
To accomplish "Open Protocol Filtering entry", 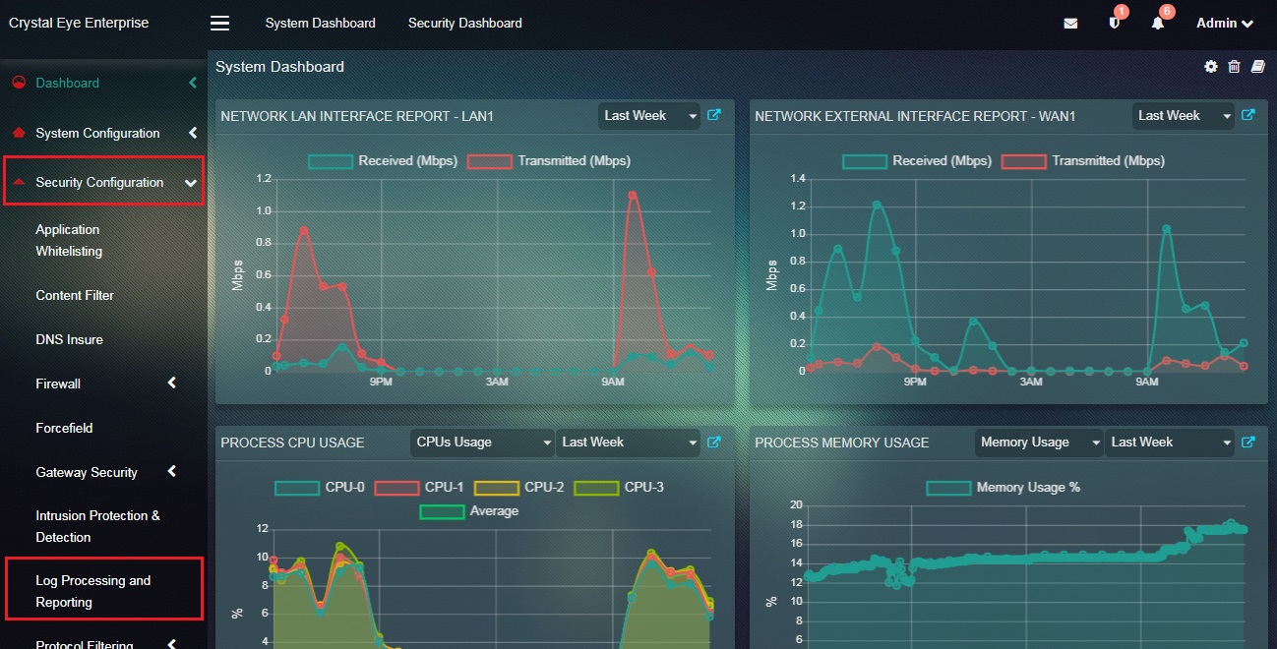I will tap(85, 644).
